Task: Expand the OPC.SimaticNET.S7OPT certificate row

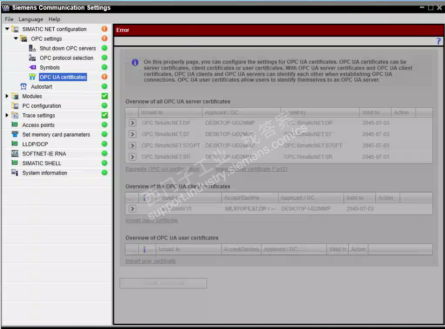Action: coord(132,146)
